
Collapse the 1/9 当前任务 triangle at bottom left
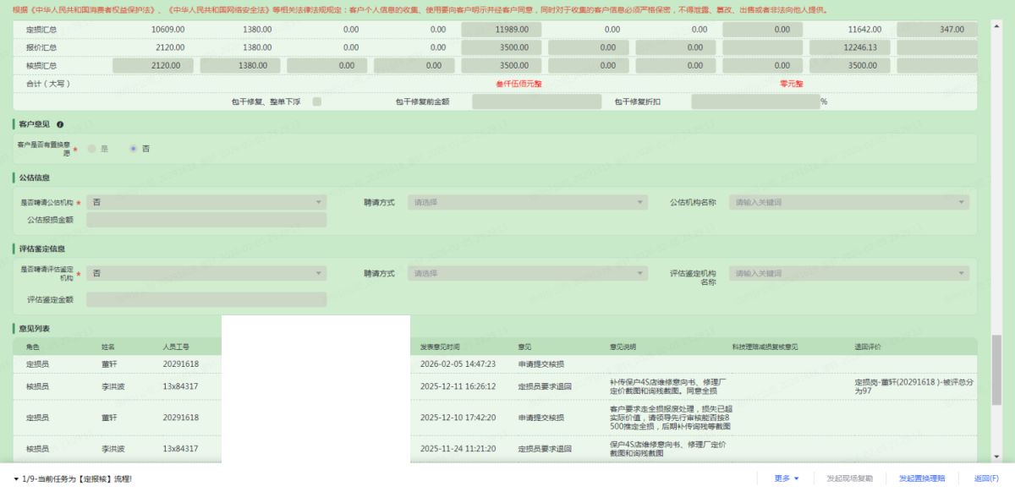pos(16,479)
